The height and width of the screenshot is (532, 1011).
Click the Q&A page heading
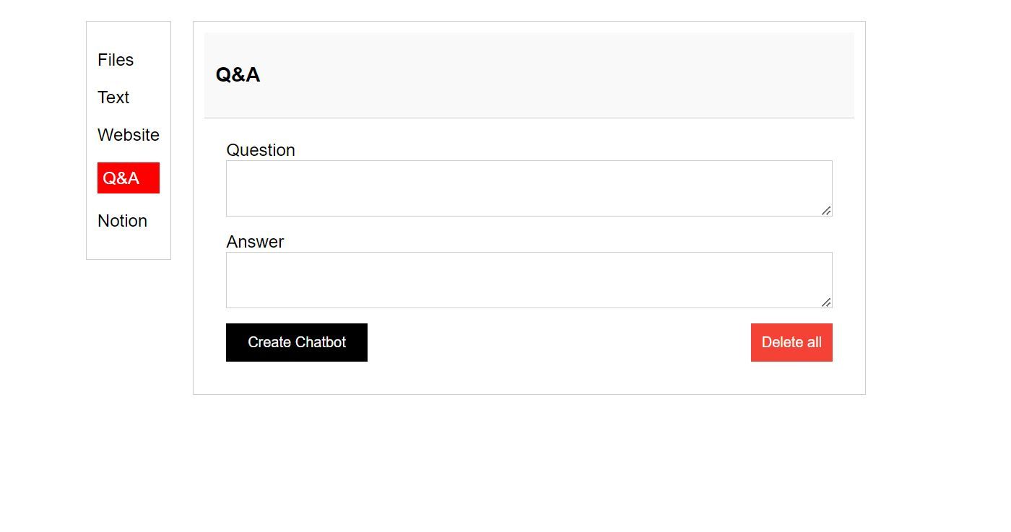tap(238, 74)
